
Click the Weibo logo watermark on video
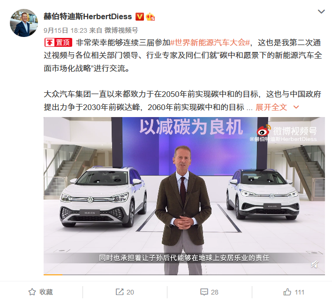(x=264, y=131)
